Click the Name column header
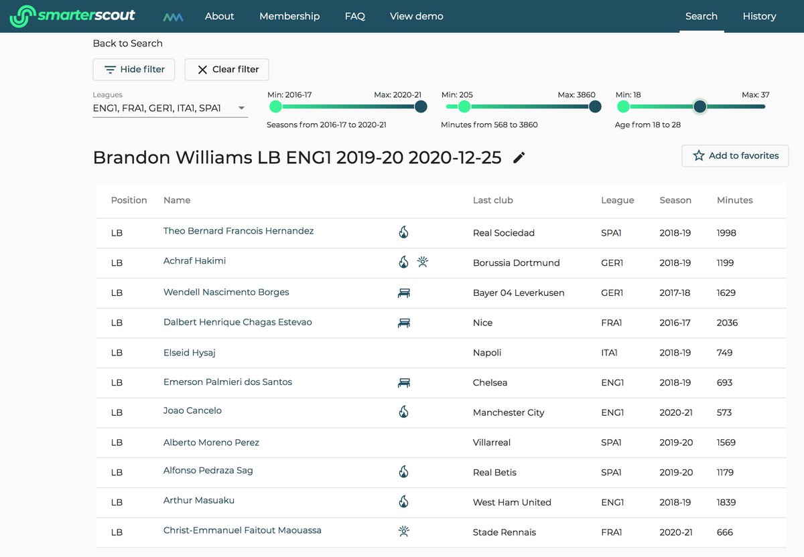804x557 pixels. 177,200
